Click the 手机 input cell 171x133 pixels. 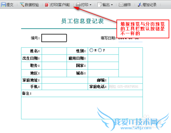click(x=65, y=87)
